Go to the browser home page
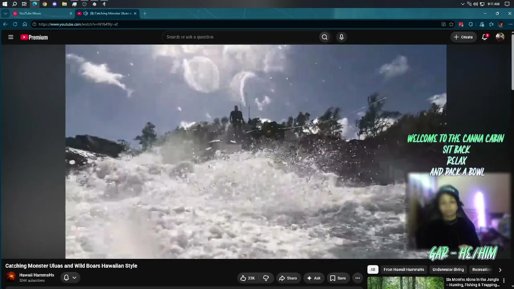Viewport: 514px width, 289px height. tap(24, 24)
